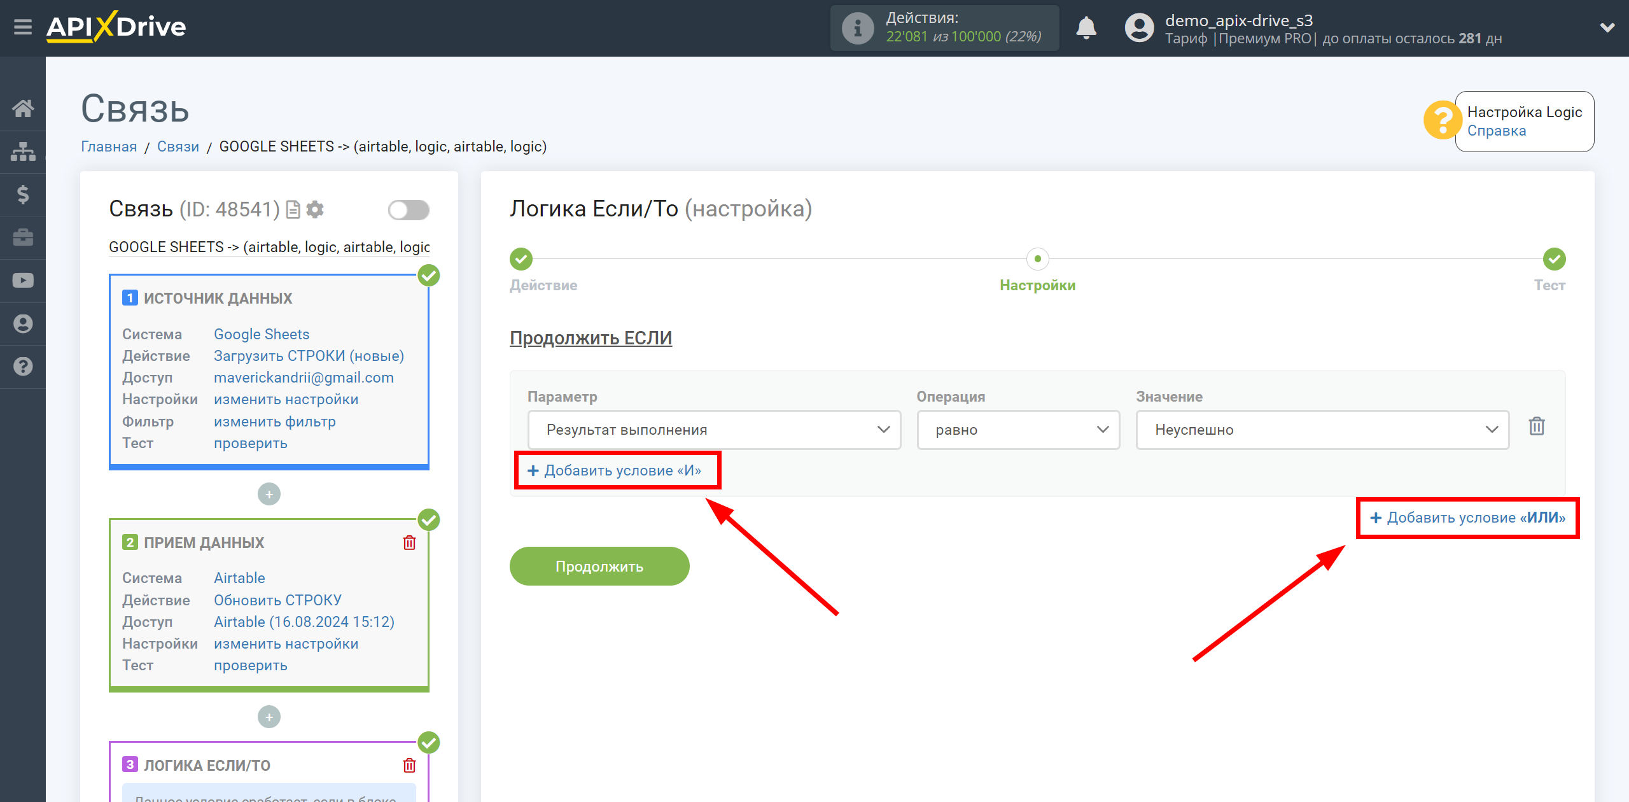Add block after ПРИЕМ ДАННЫХ
Viewport: 1629px width, 802px height.
coord(269,717)
